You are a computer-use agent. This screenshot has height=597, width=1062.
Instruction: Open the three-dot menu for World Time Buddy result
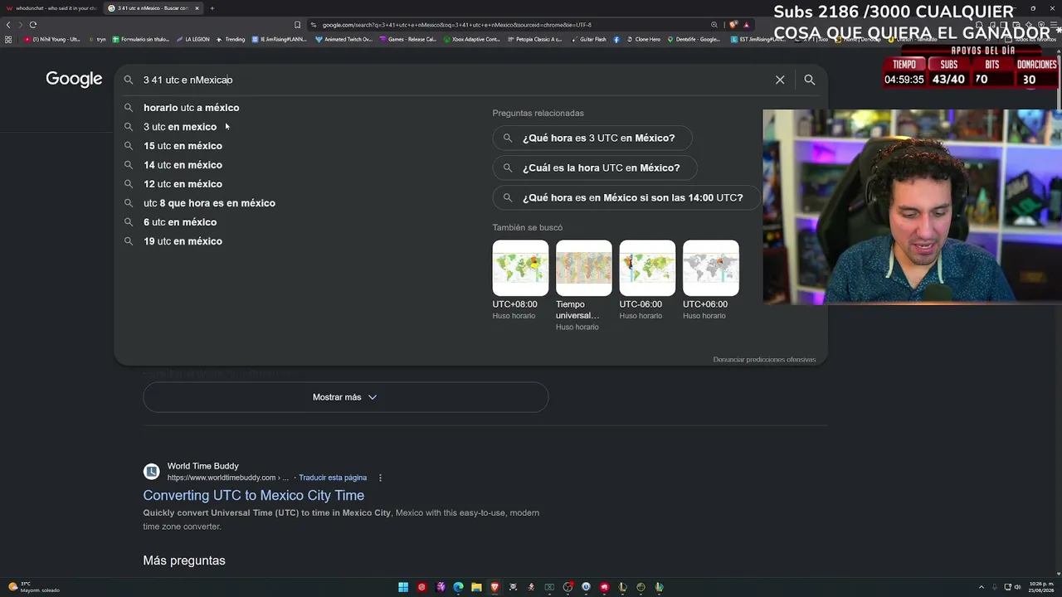pyautogui.click(x=380, y=478)
